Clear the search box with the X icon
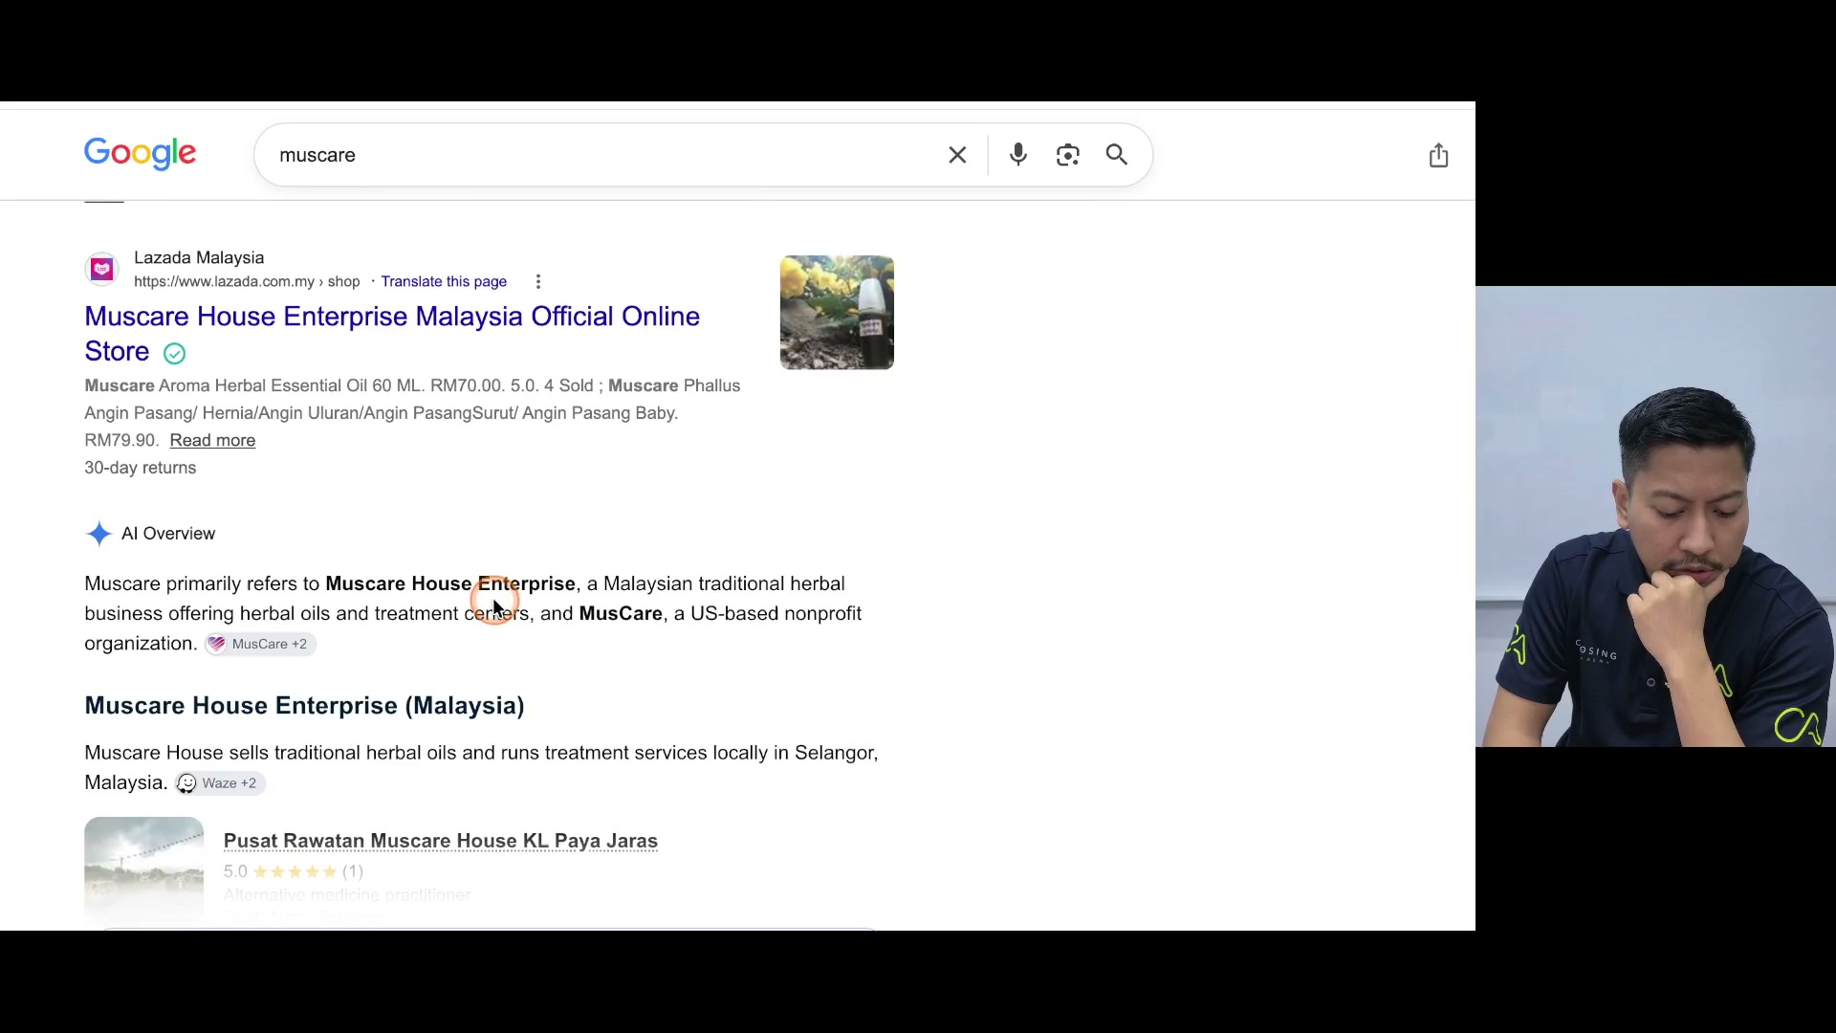This screenshot has width=1836, height=1033. (957, 155)
